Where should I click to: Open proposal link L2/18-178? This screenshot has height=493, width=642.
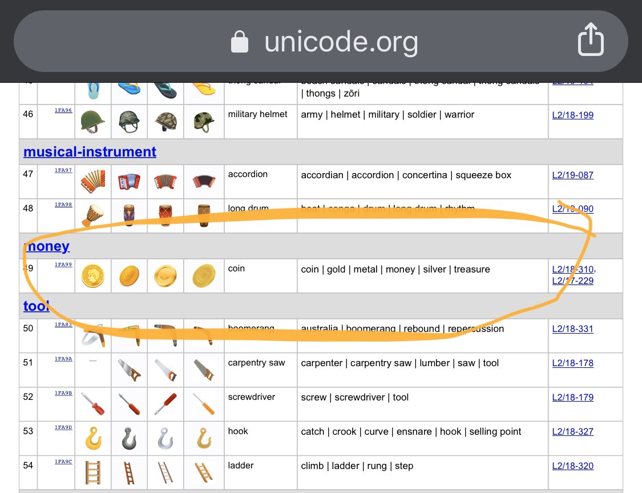point(573,363)
